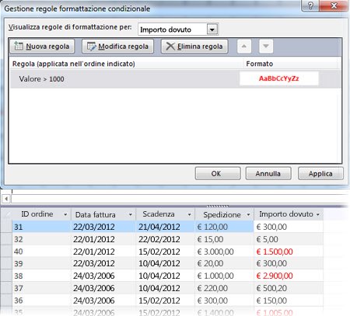Click the Nuova regola button
This screenshot has height=316, width=350.
point(42,47)
